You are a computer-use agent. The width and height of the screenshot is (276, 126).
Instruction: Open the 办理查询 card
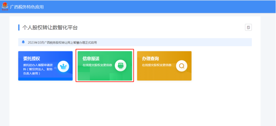pyautogui.click(x=164, y=66)
